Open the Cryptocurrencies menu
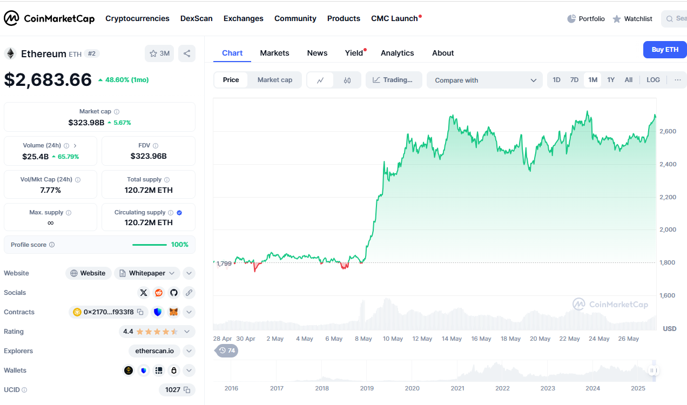The image size is (687, 405). point(137,18)
